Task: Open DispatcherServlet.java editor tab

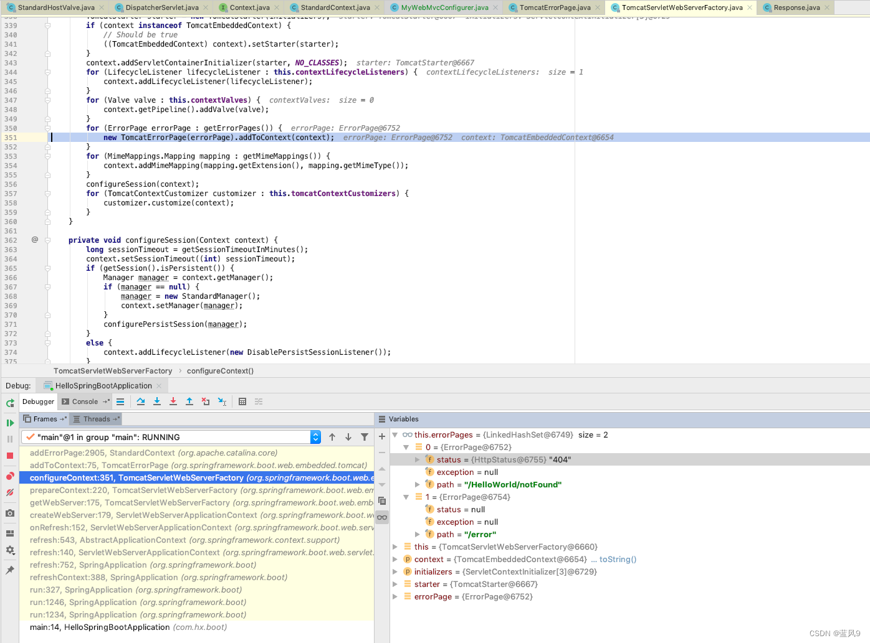Action: pos(162,7)
